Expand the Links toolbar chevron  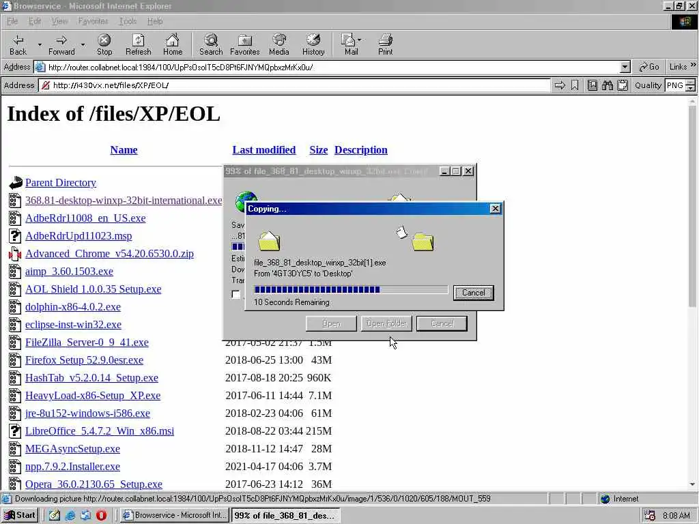point(694,65)
